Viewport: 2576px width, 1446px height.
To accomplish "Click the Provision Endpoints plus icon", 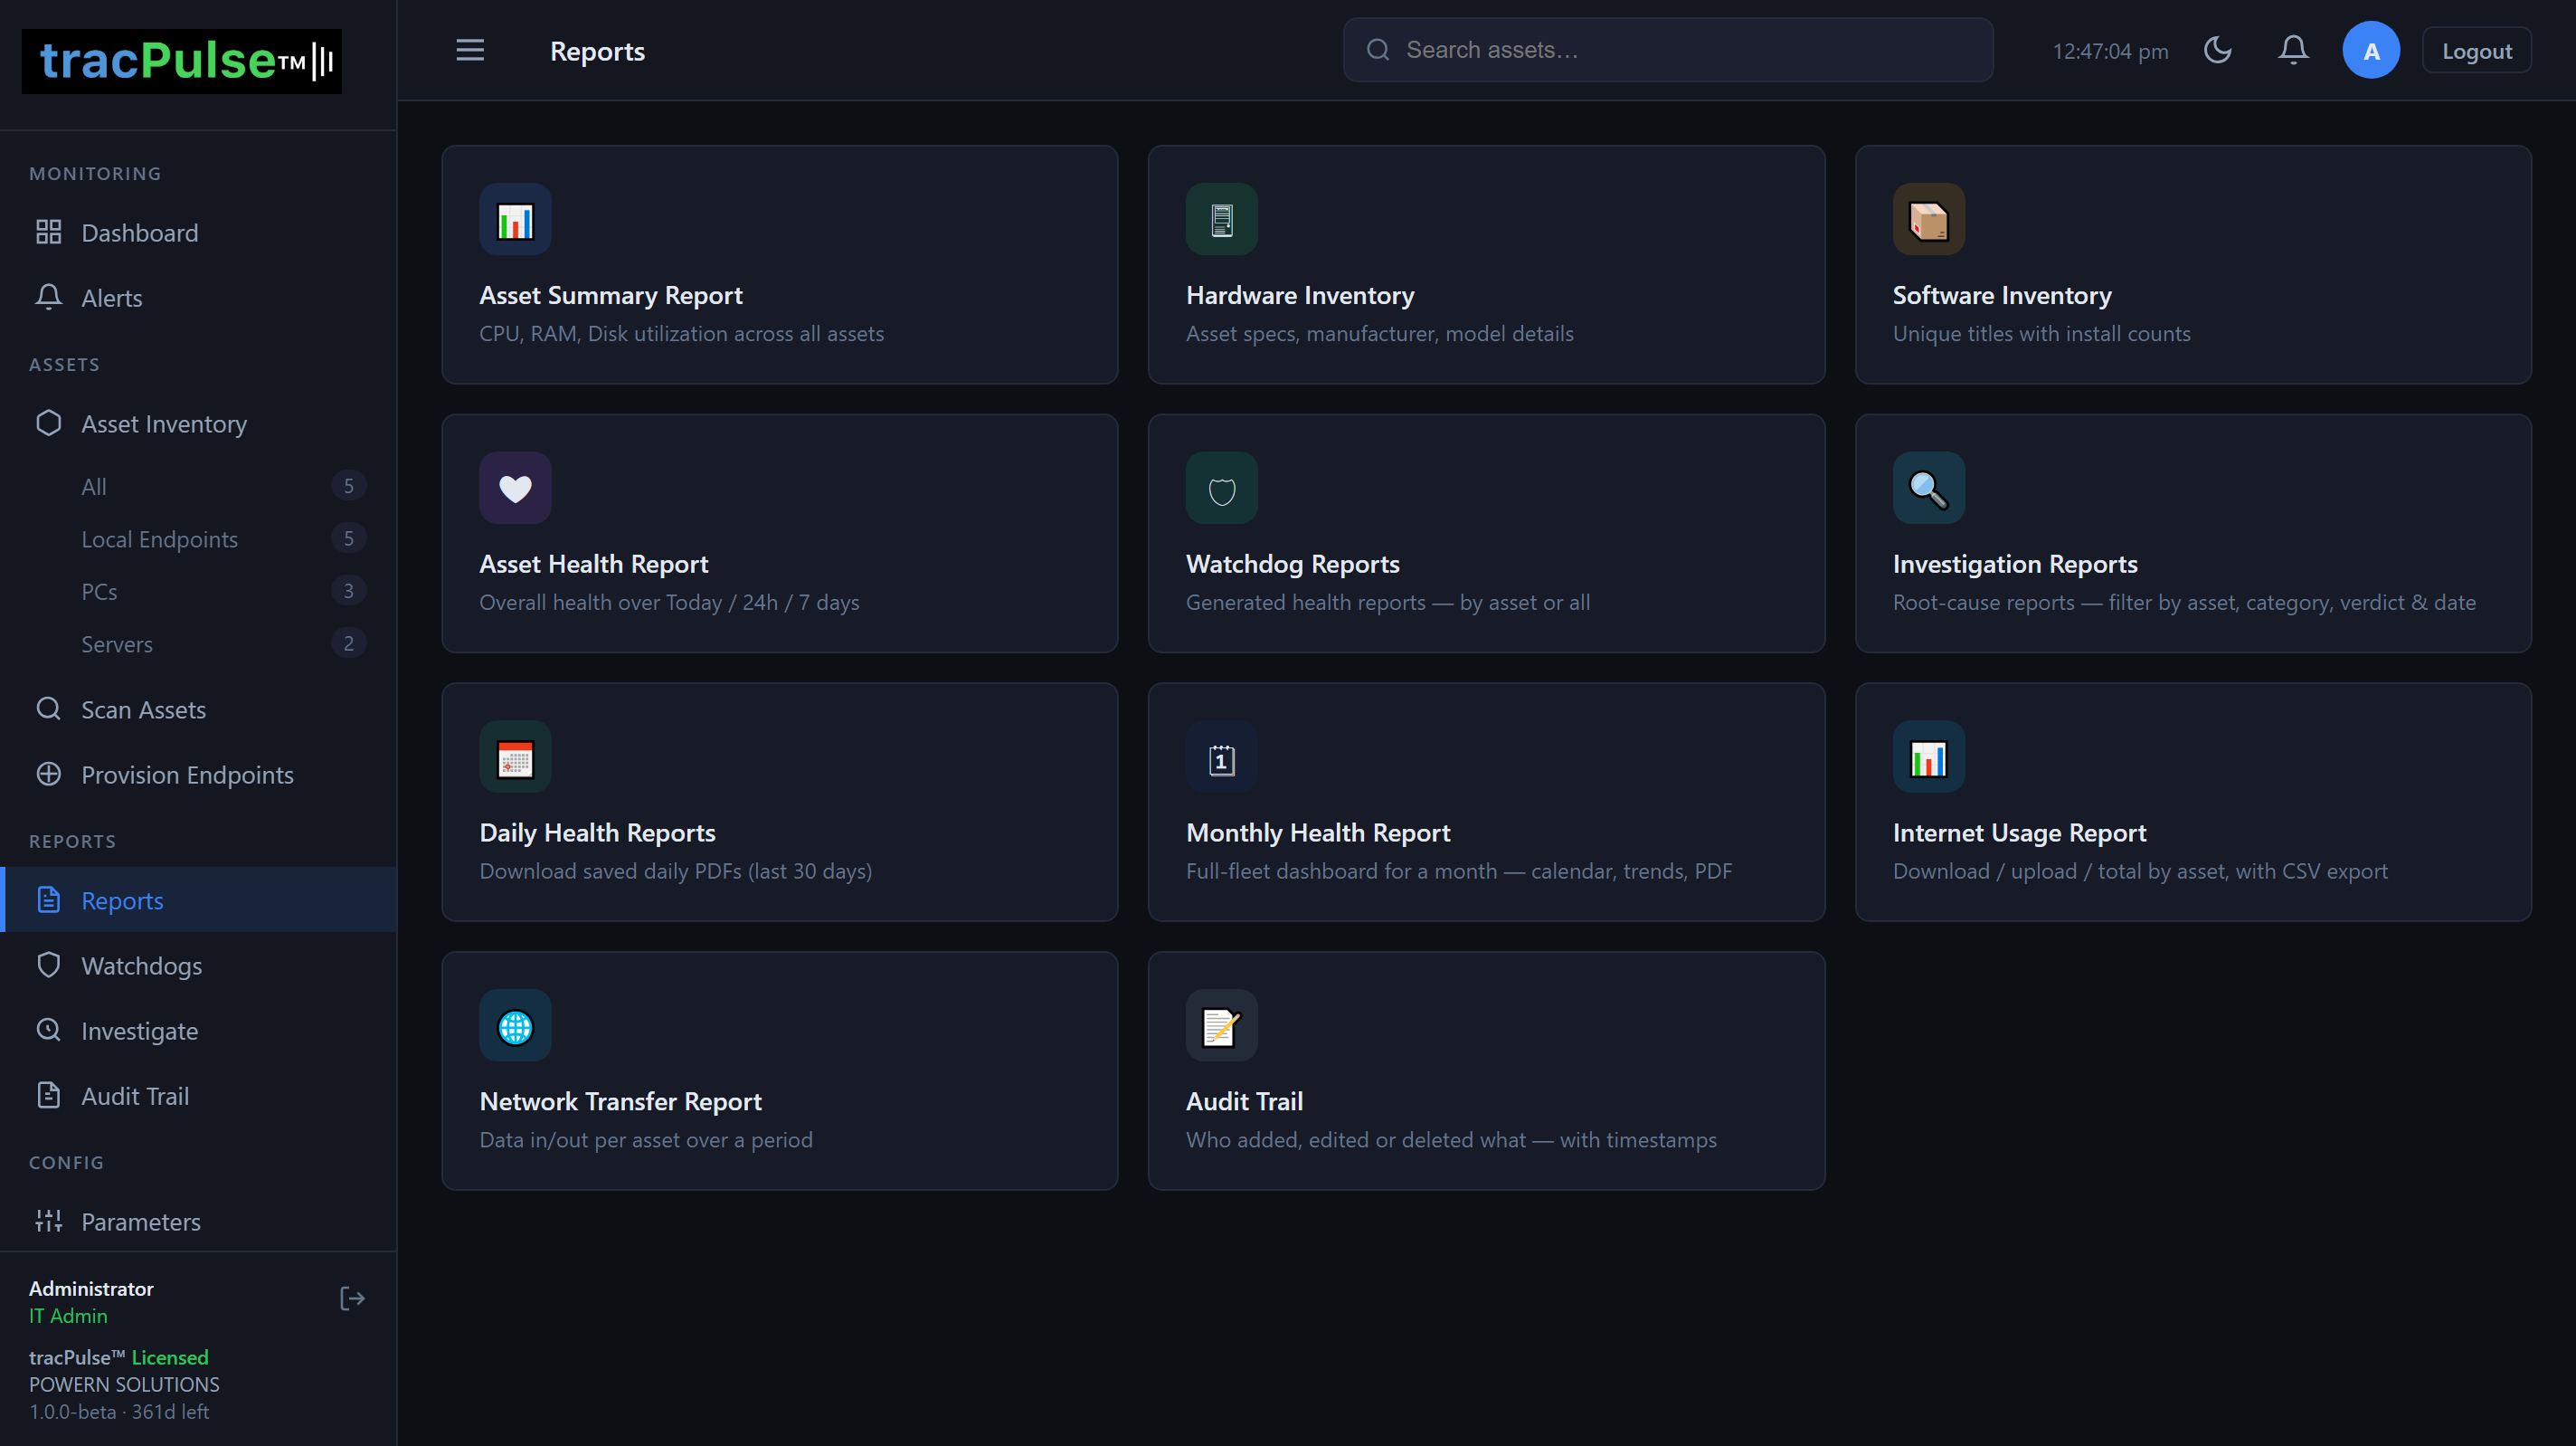I will coord(49,775).
